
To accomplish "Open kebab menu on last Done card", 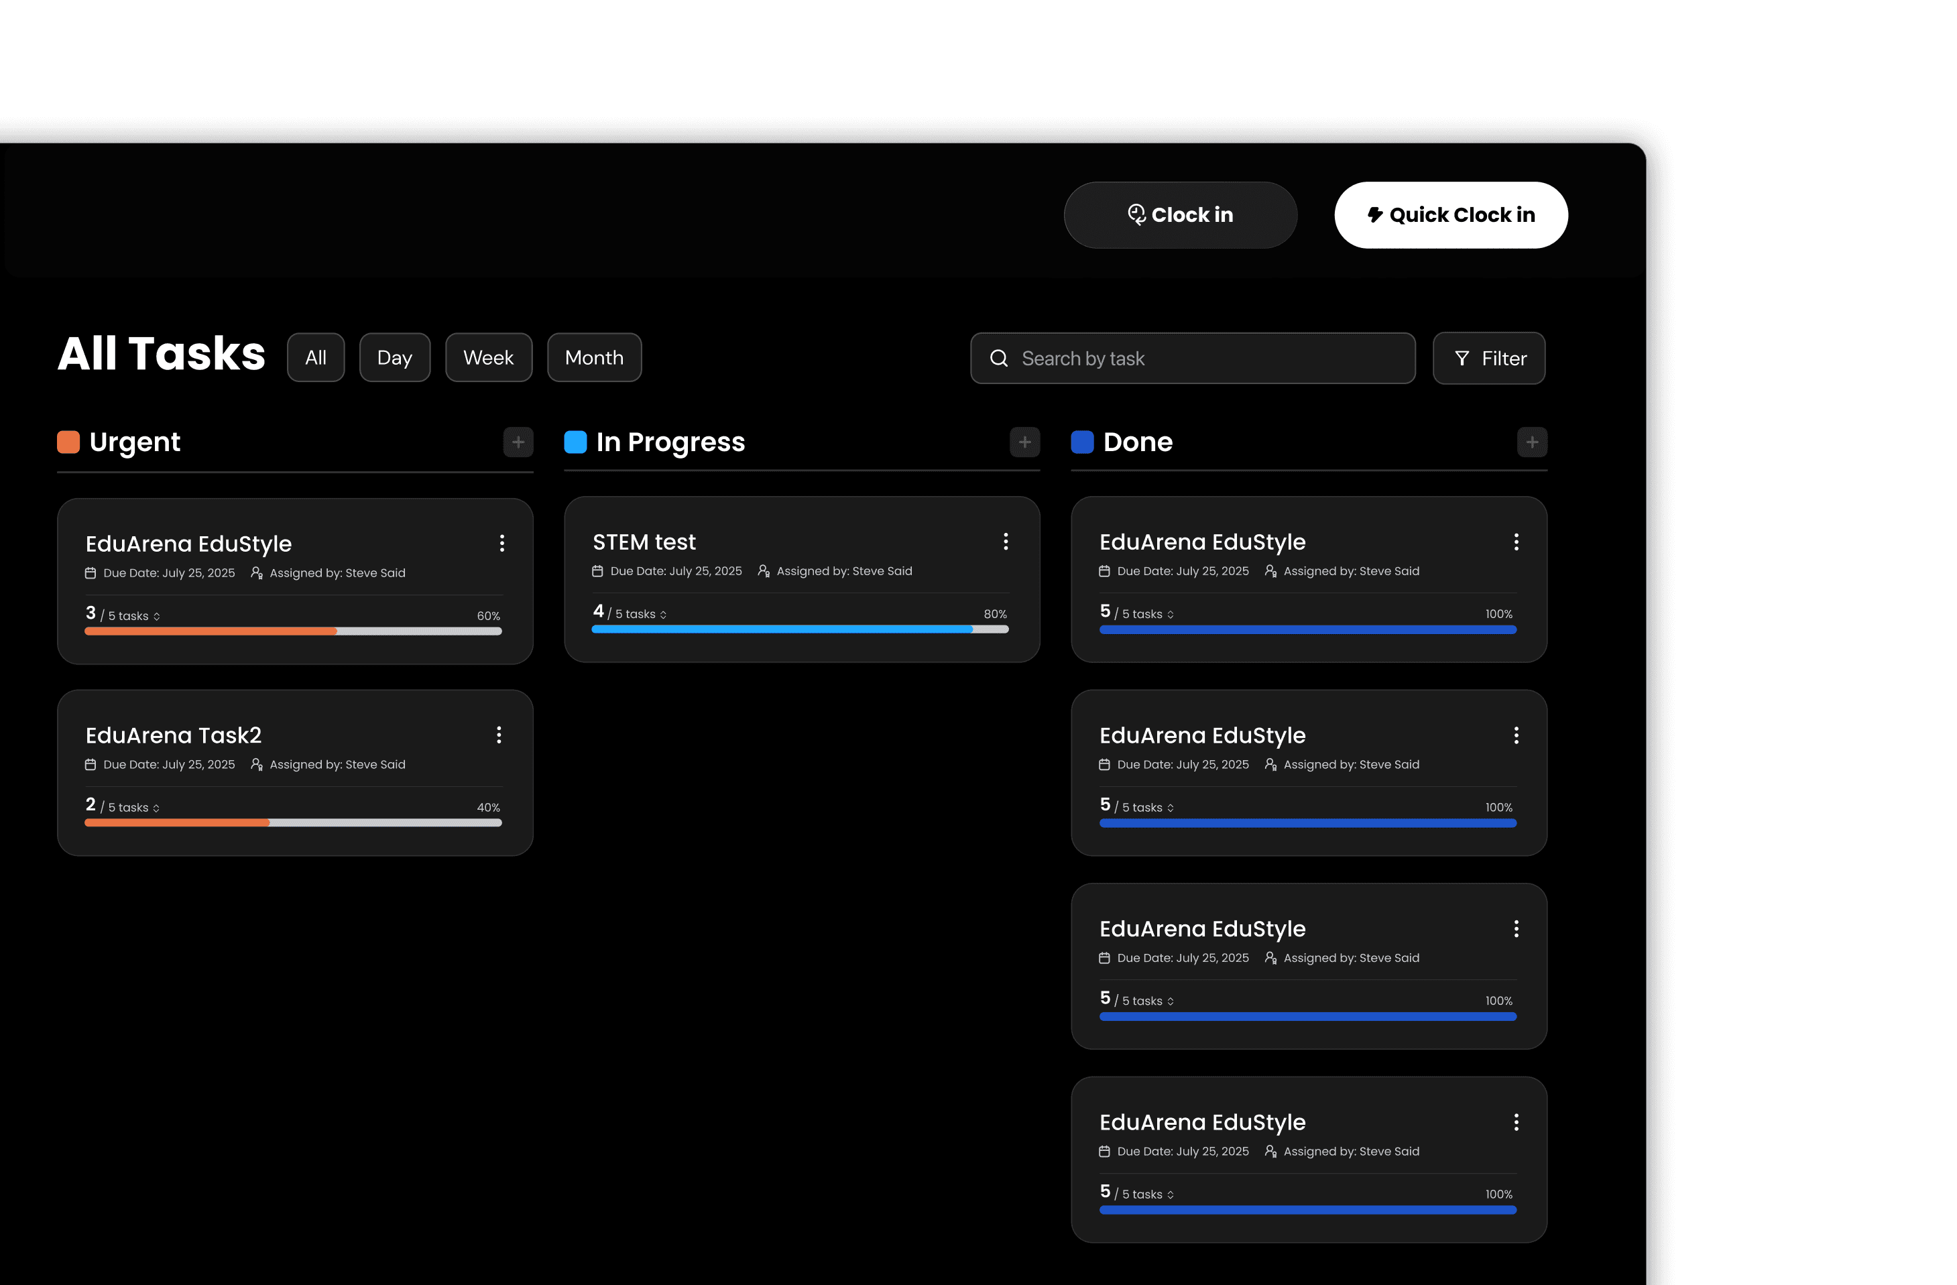I will click(x=1517, y=1122).
